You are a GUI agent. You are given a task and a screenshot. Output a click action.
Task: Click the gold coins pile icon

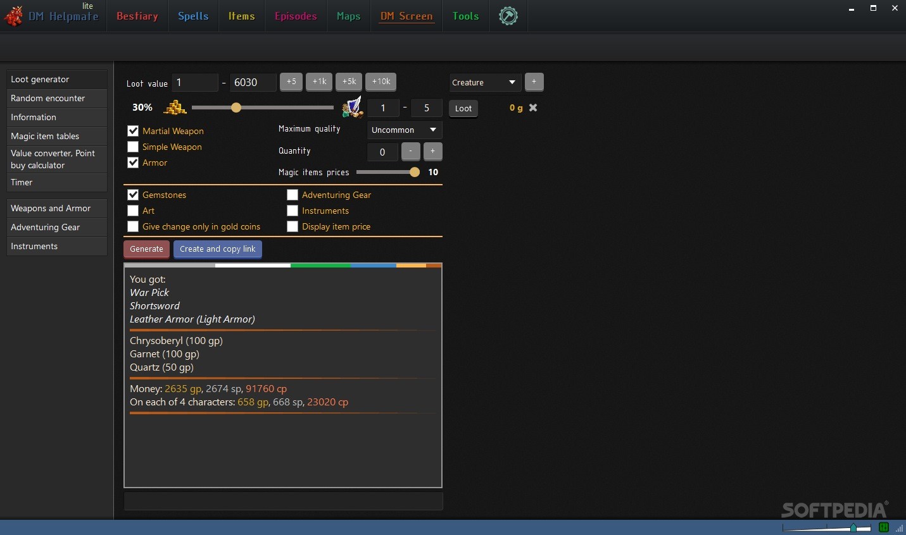(x=175, y=108)
